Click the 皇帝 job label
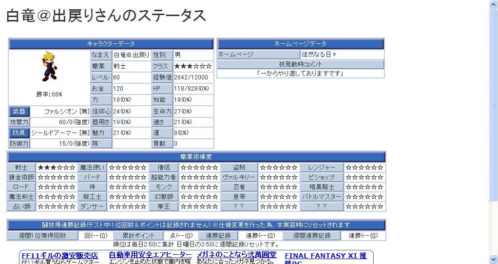This screenshot has height=264, width=498. pos(239,197)
